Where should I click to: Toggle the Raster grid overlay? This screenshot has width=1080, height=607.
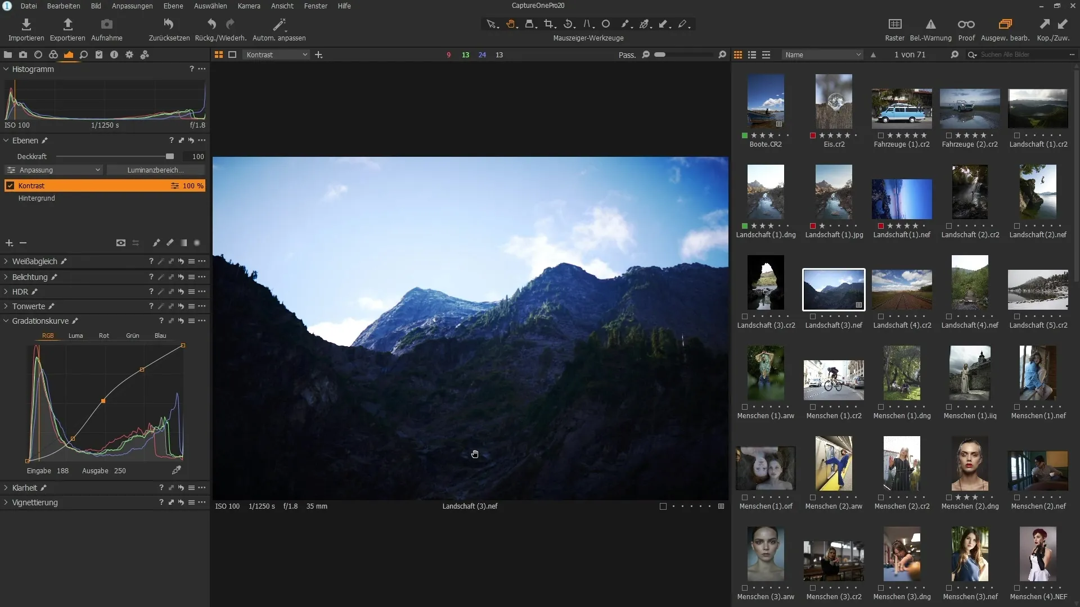point(894,24)
